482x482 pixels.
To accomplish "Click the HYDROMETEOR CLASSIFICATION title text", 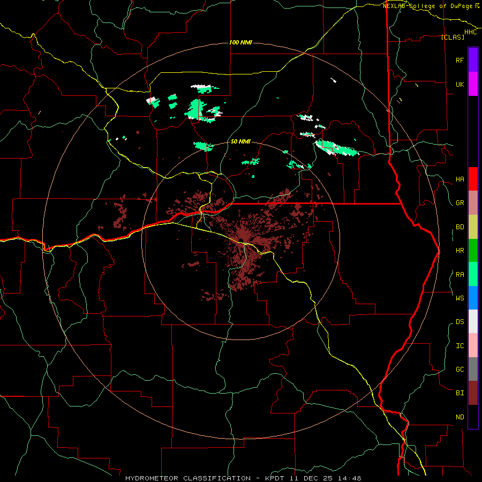I will [x=188, y=478].
